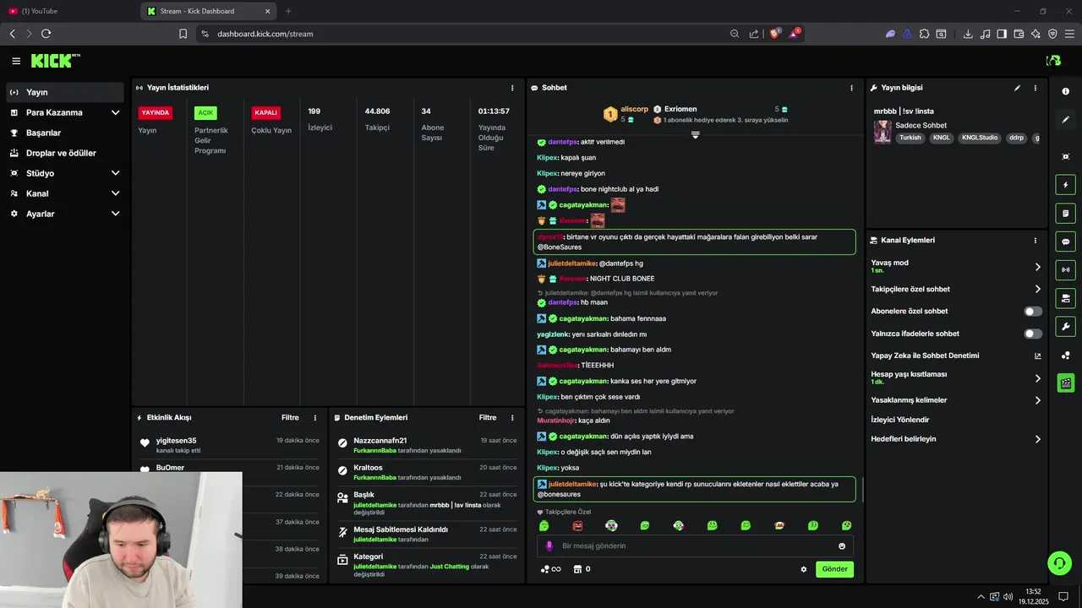The width and height of the screenshot is (1082, 608).
Task: Open browser downloads icon
Action: [968, 34]
